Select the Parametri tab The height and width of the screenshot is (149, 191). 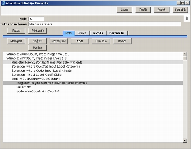(x=117, y=33)
